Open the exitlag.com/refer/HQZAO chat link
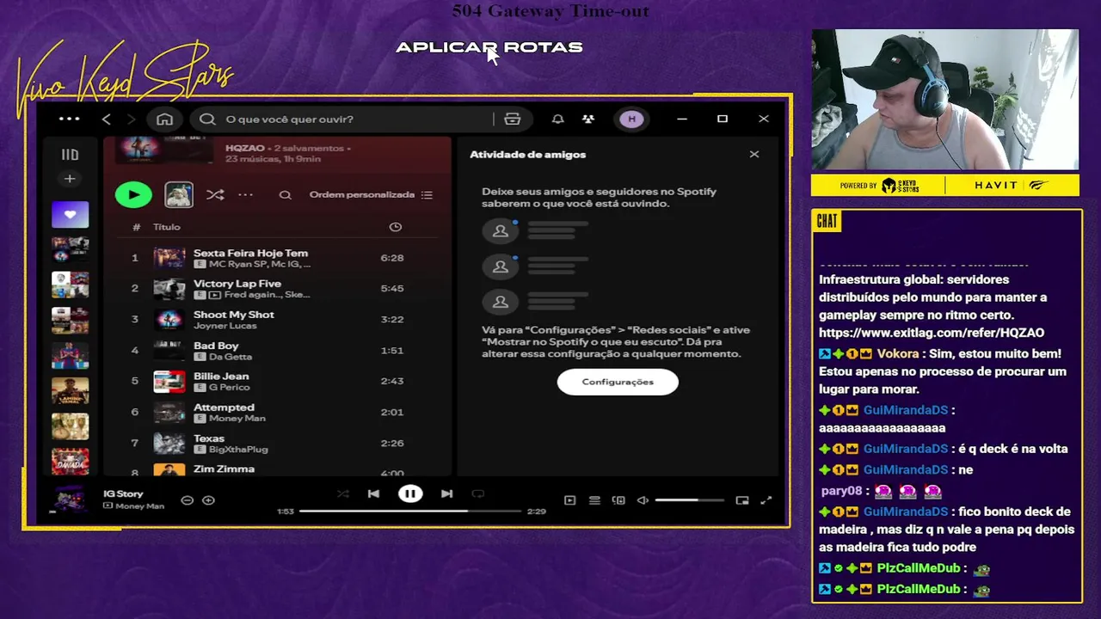 [x=932, y=333]
